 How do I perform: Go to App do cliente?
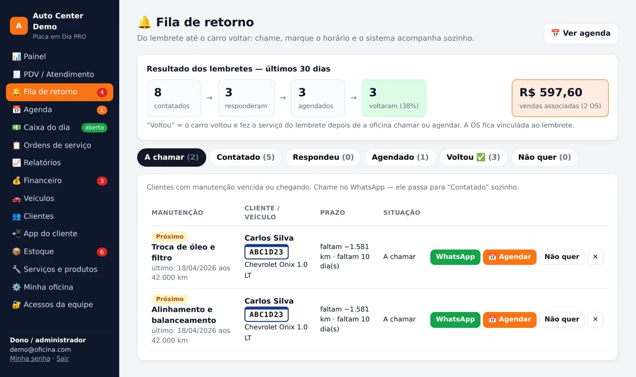60,234
